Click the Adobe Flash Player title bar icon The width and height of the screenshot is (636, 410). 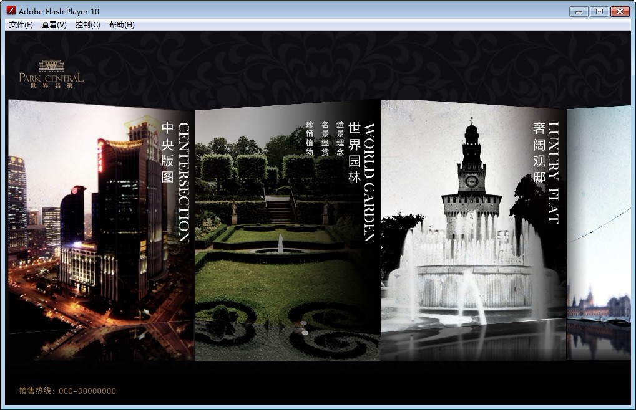11,11
